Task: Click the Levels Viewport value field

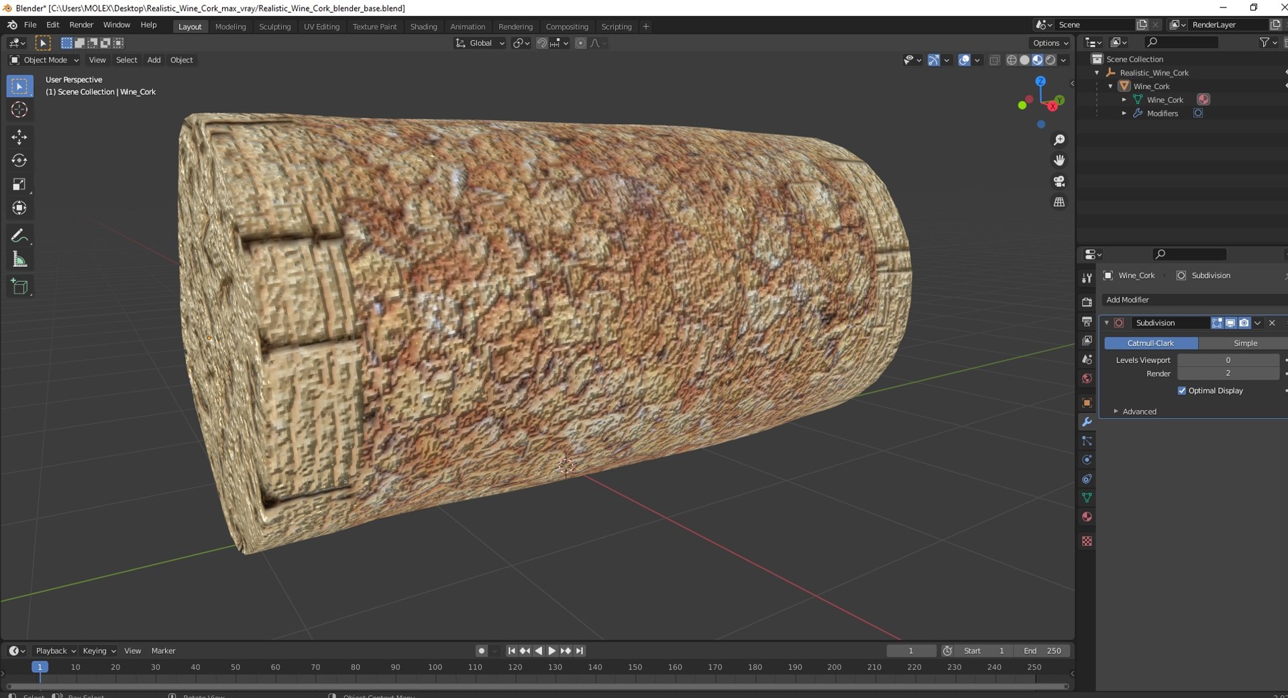Action: click(1228, 360)
